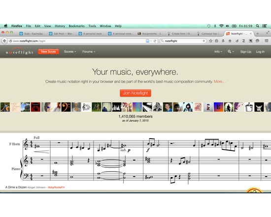This screenshot has height=217, width=271.
Task: Go to the Firefox home page icon
Action: 230,41
